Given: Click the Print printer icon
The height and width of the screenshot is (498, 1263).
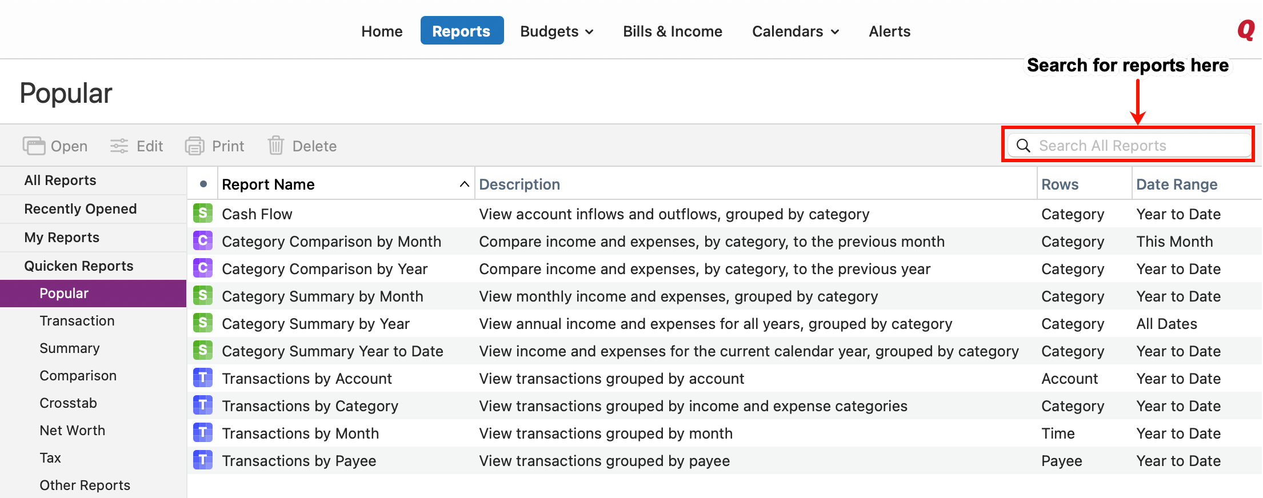Looking at the screenshot, I should 194,146.
